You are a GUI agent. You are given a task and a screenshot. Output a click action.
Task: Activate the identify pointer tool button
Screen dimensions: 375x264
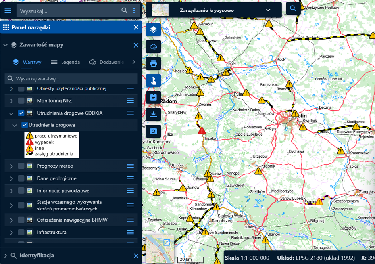[153, 80]
